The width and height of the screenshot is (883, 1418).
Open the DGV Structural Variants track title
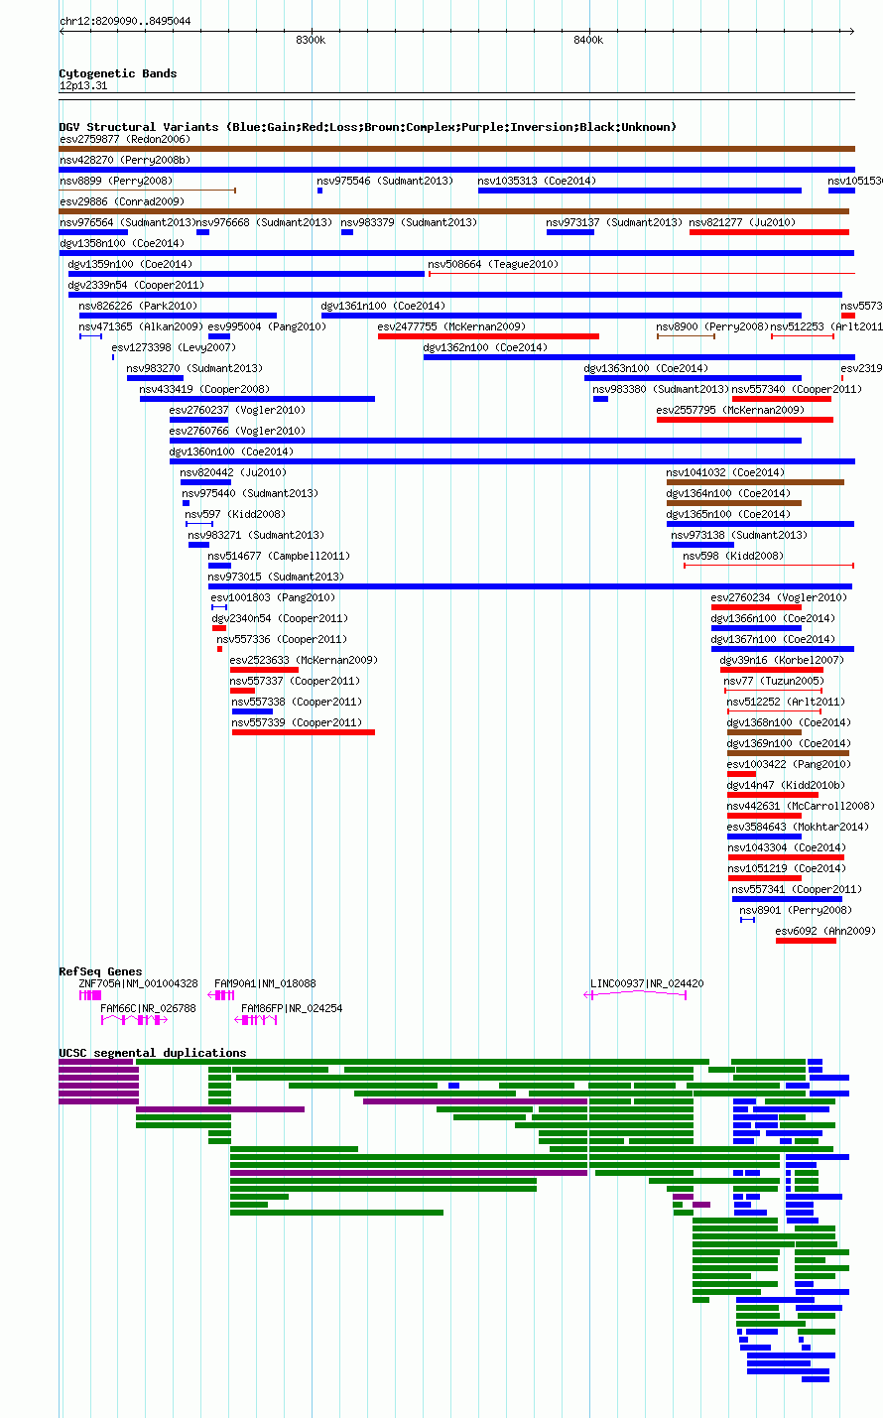point(368,127)
